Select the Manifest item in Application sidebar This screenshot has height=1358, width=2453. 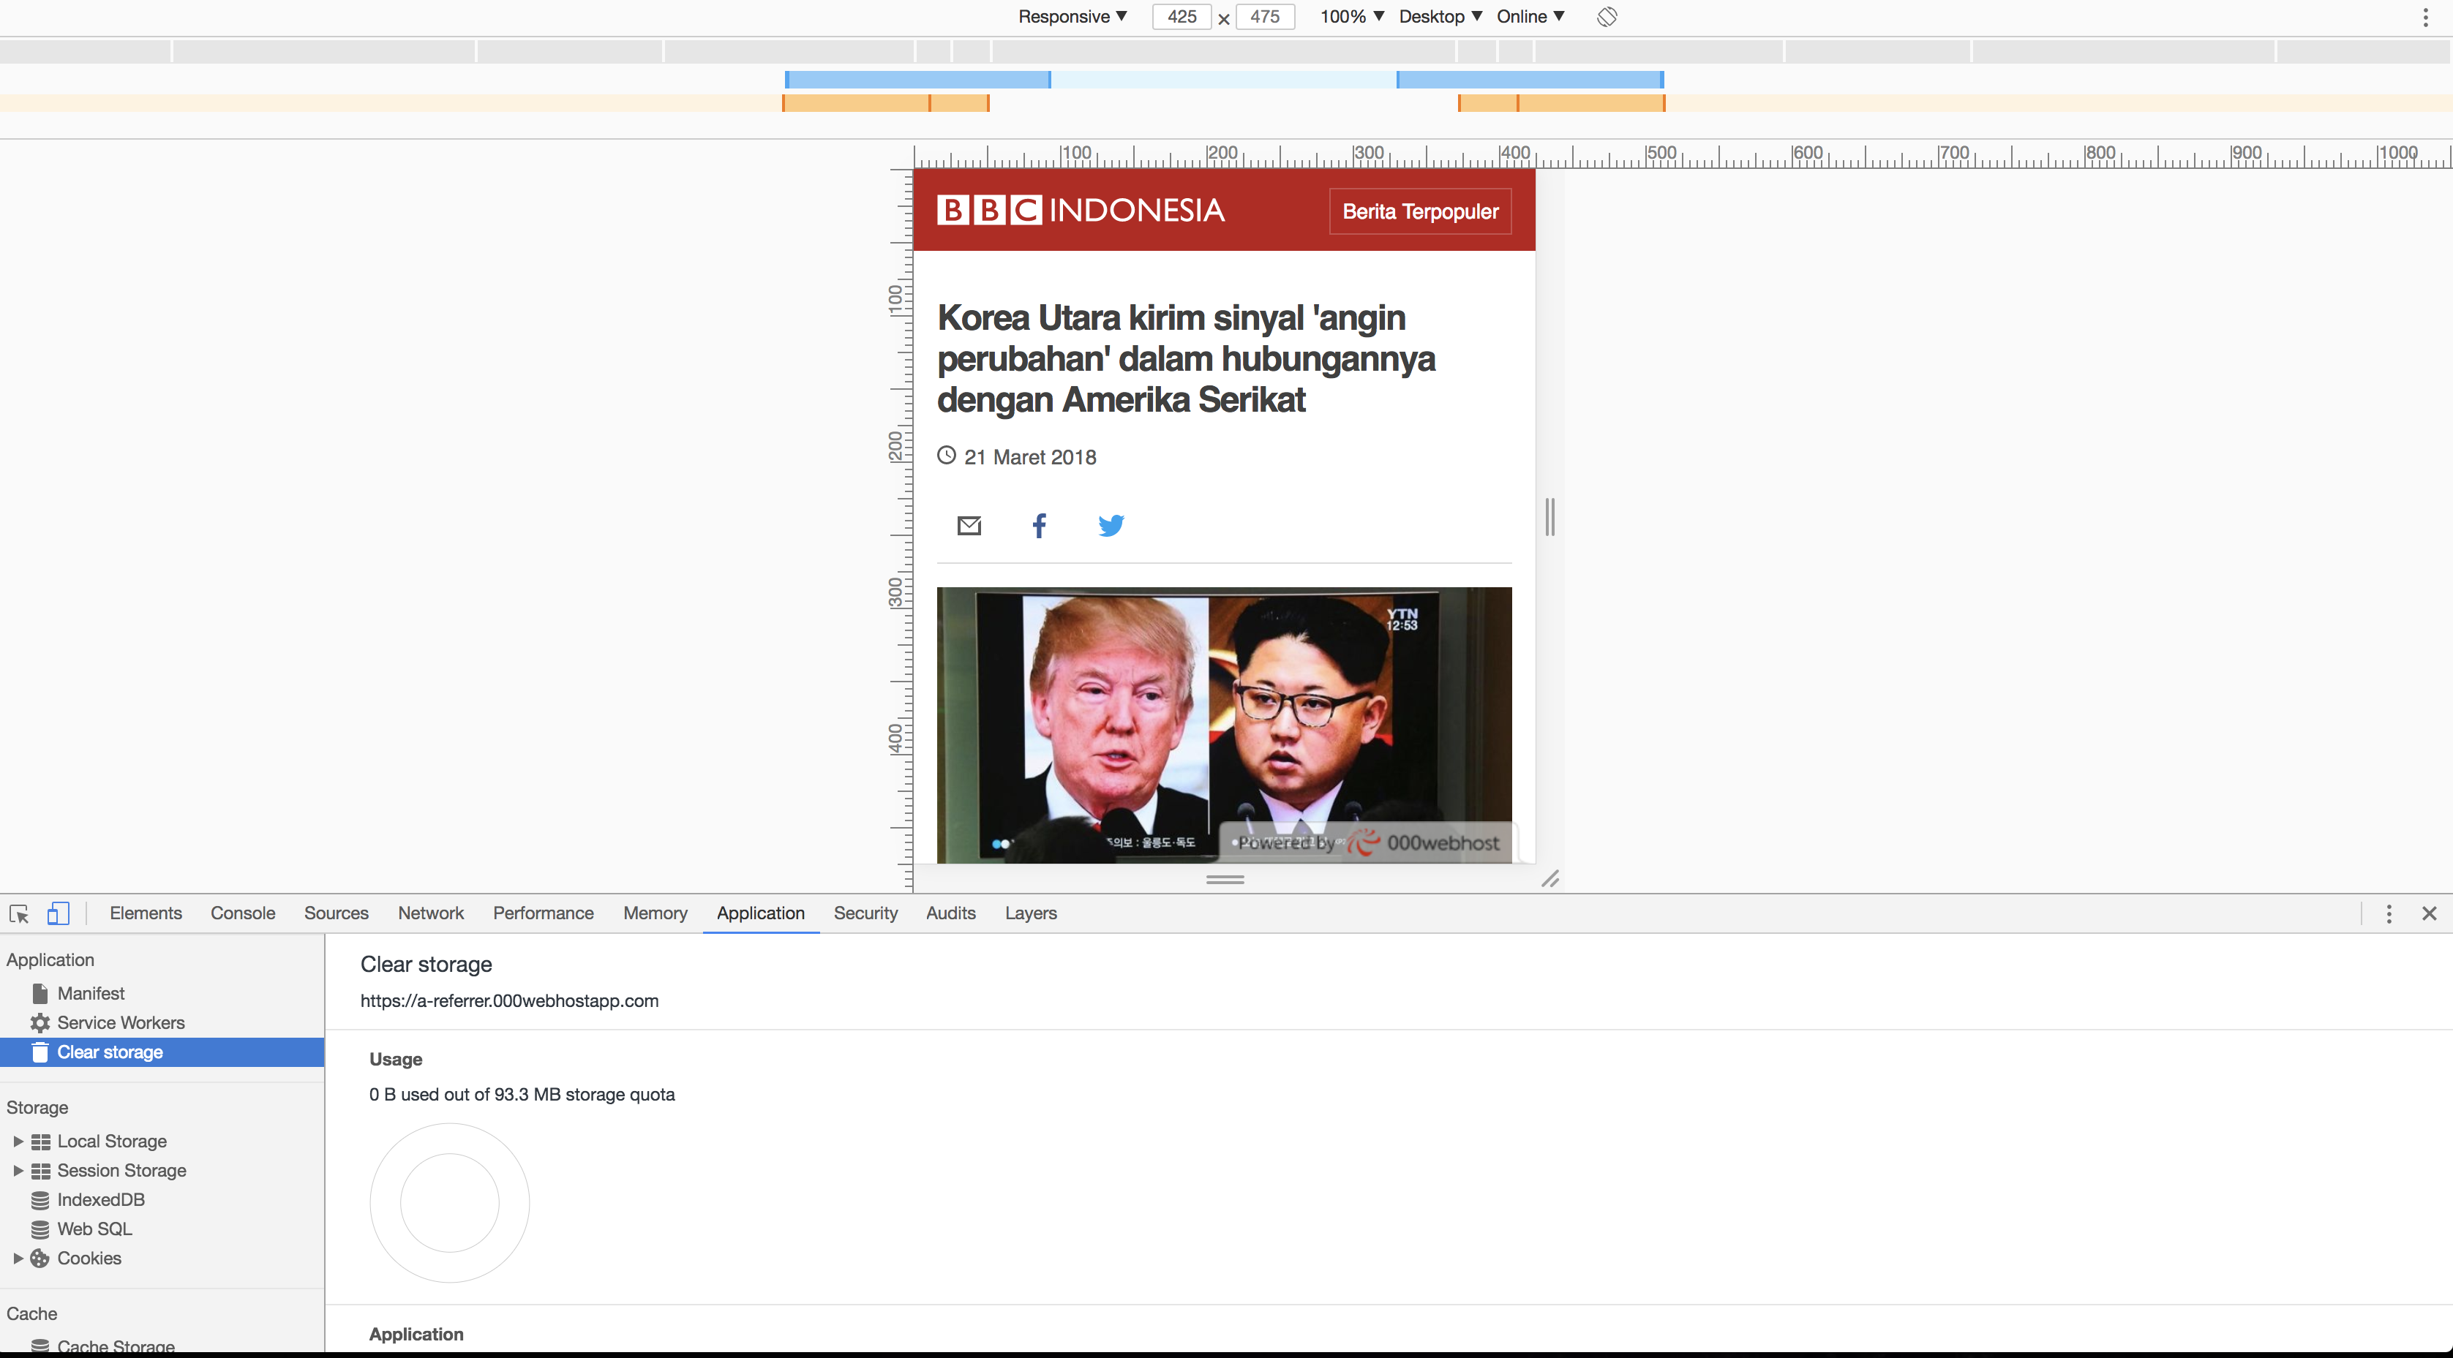click(91, 992)
